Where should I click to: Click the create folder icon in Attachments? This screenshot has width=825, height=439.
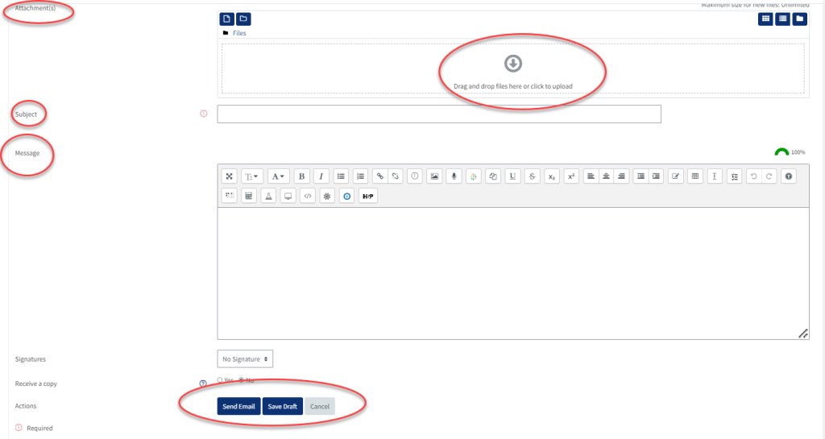tap(243, 19)
